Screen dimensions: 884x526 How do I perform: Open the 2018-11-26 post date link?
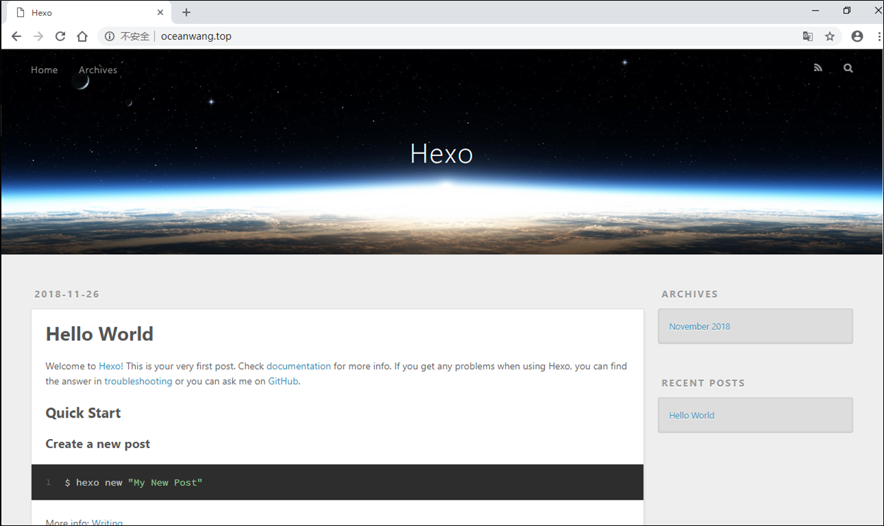pos(67,294)
